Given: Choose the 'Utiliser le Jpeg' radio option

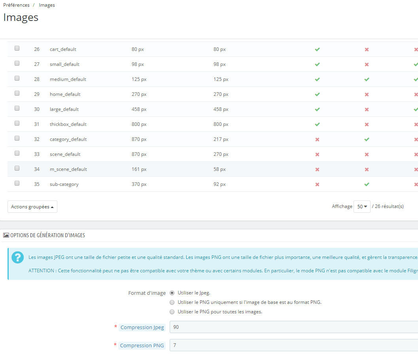Looking at the screenshot, I should (x=172, y=293).
